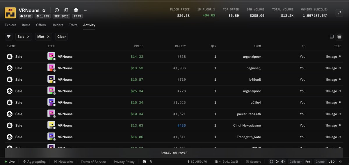Screen dimensions: 349x165
Task: Click the 1,779 items supply badge
Action: tap(43, 16)
